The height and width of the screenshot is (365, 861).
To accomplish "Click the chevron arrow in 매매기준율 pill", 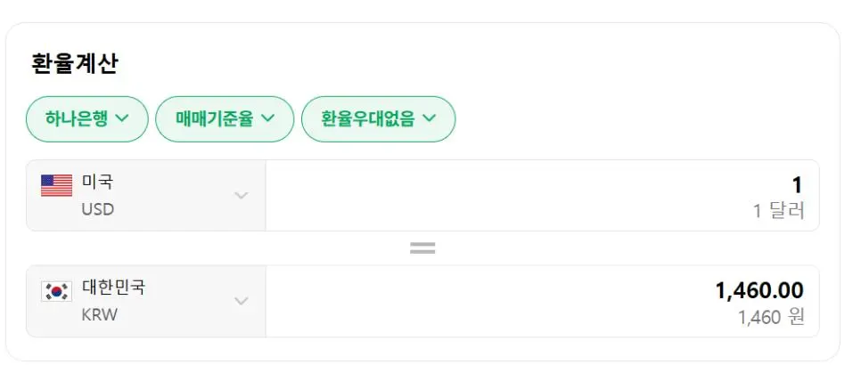I will pos(267,118).
